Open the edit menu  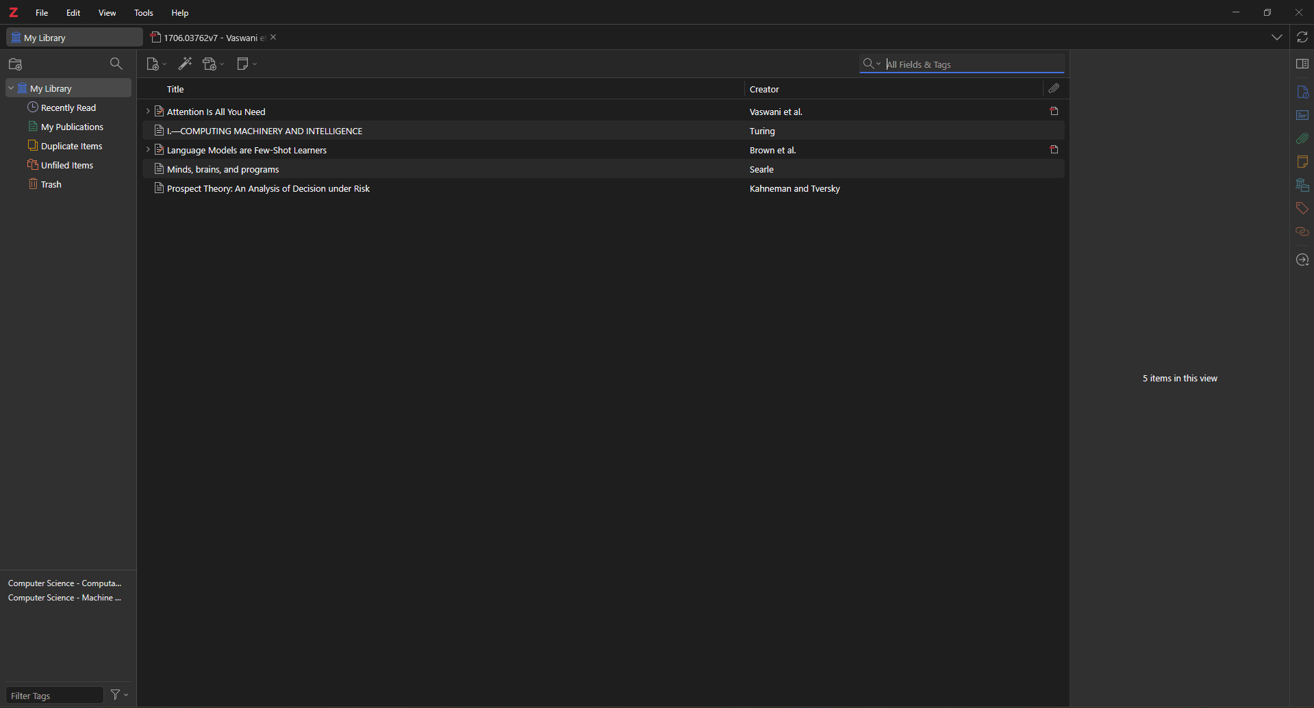(73, 13)
